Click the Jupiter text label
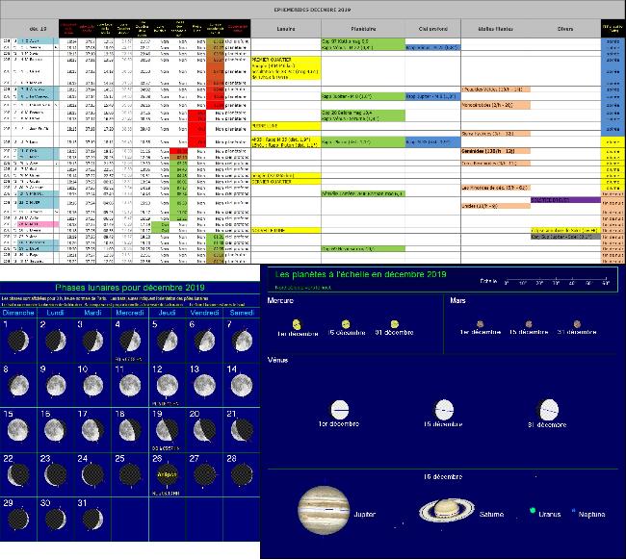 [364, 515]
